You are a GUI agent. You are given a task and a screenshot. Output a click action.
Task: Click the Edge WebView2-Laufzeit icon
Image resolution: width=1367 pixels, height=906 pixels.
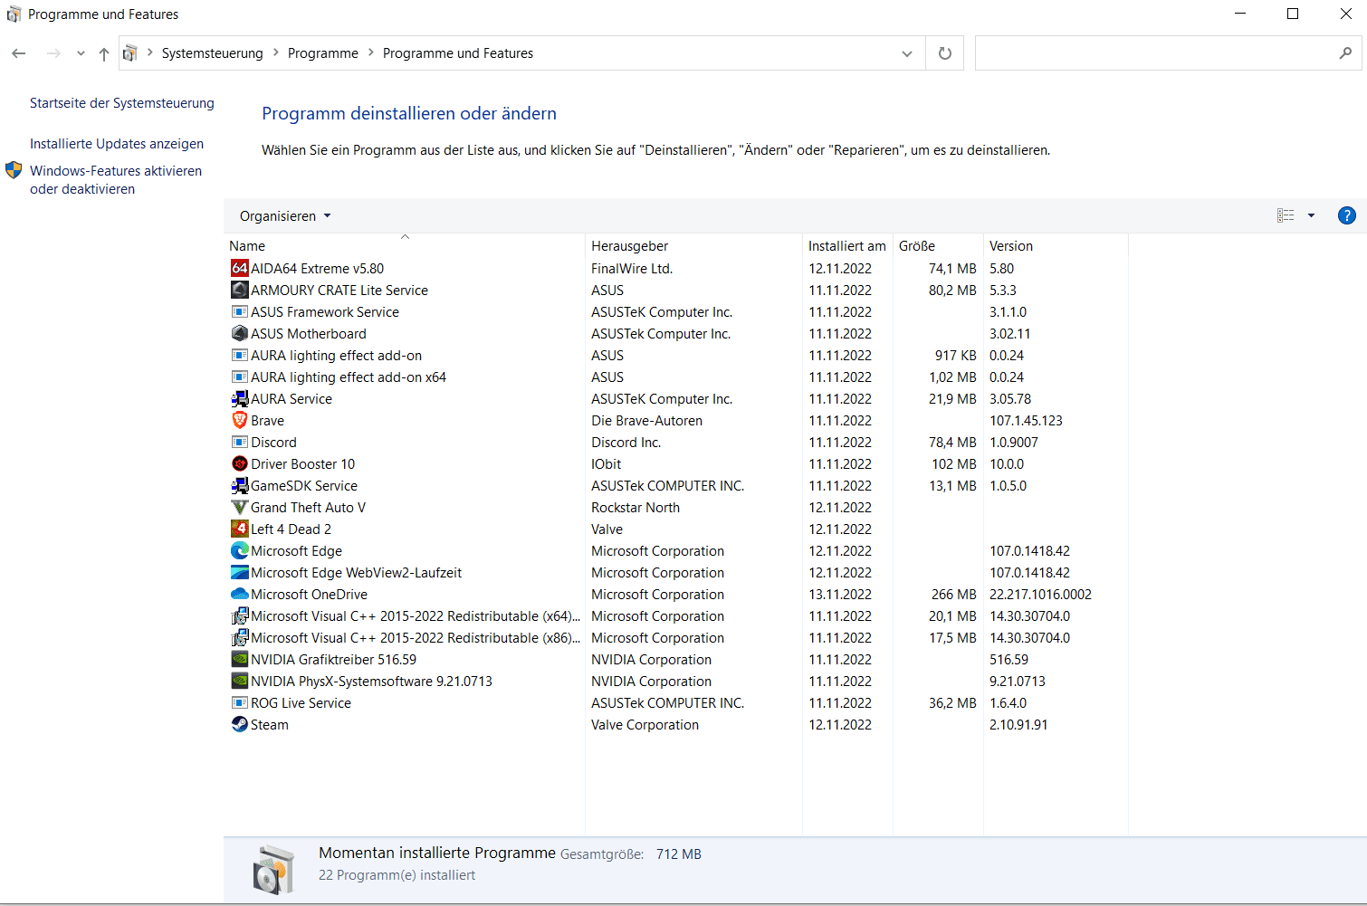(240, 572)
